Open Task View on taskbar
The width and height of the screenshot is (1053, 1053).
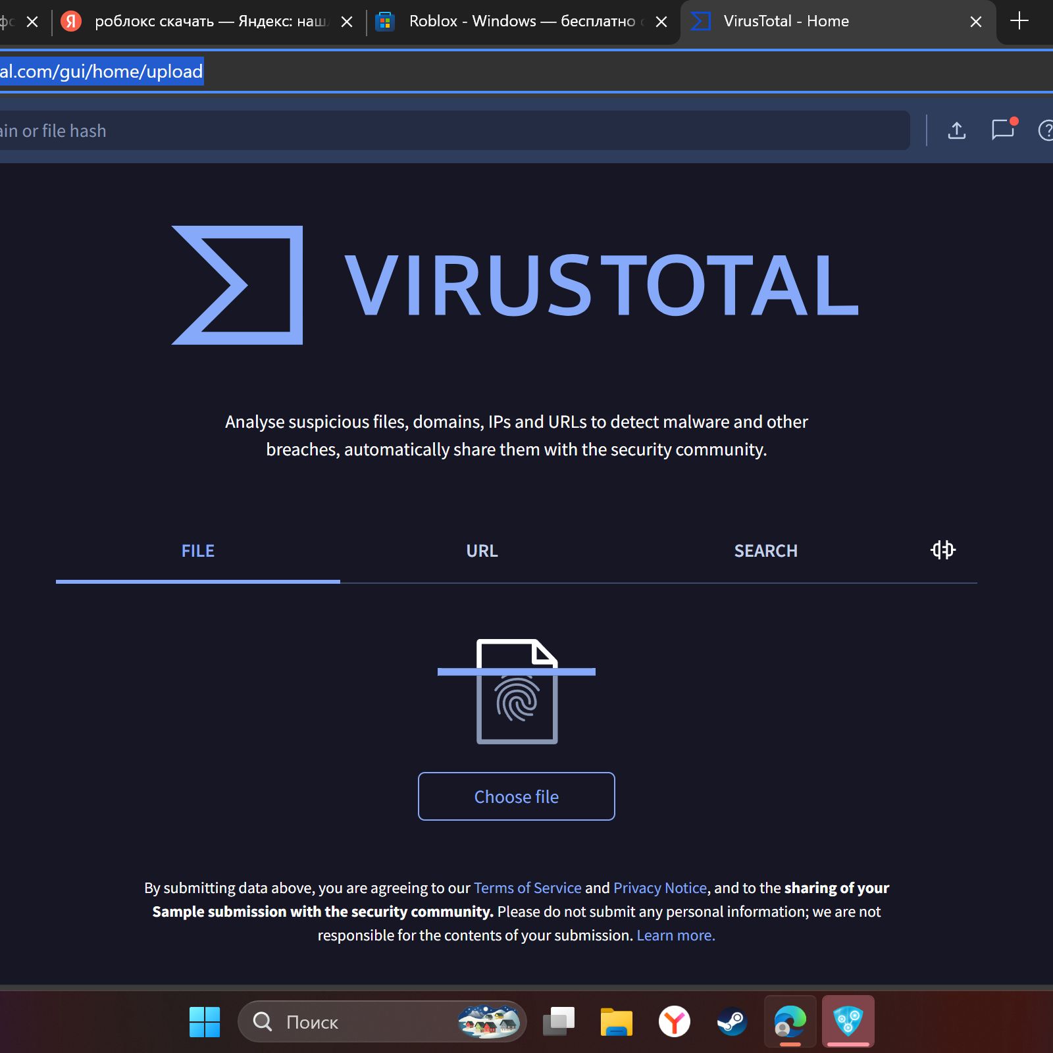coord(559,1022)
